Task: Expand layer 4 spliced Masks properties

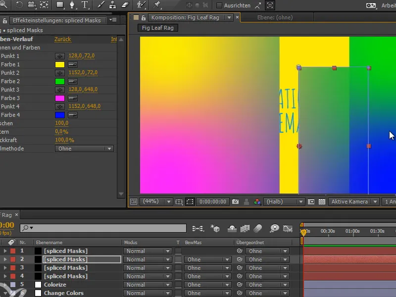Action: [x=5, y=276]
